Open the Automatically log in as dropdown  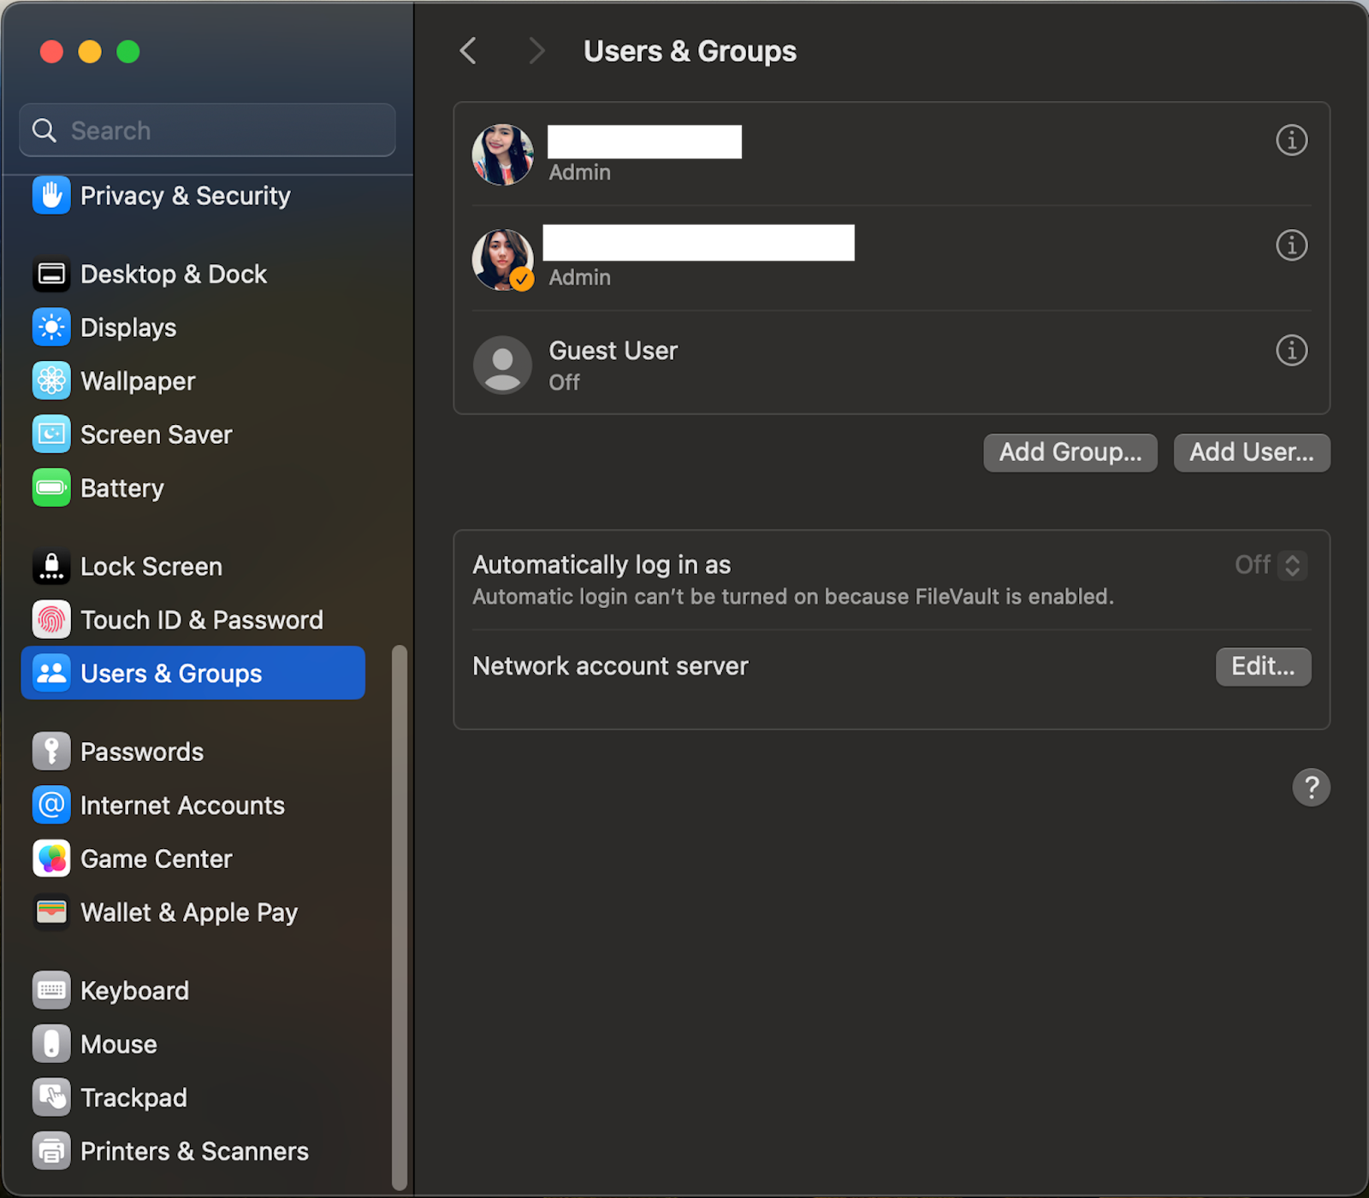click(1271, 565)
